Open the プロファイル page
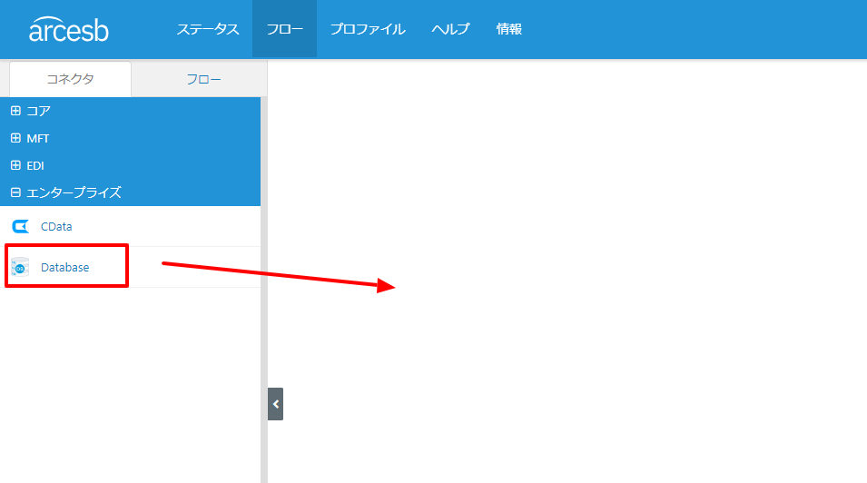This screenshot has width=867, height=483. 368,29
